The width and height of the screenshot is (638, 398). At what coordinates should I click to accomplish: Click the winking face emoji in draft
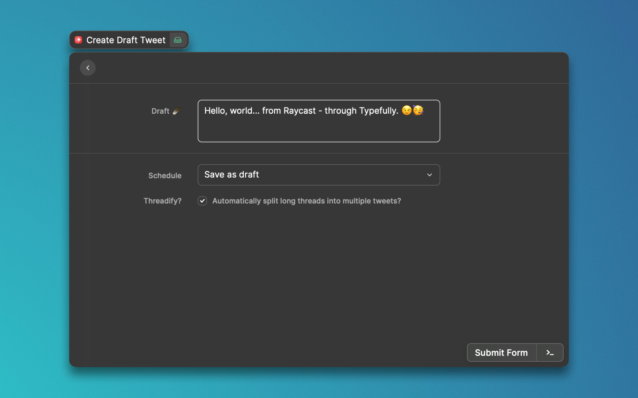point(406,110)
